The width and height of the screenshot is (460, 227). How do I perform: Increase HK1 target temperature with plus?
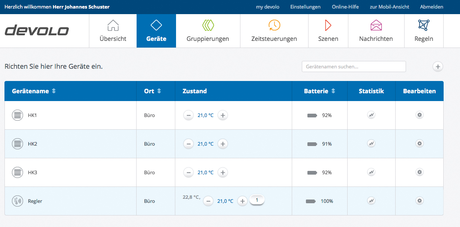click(223, 115)
